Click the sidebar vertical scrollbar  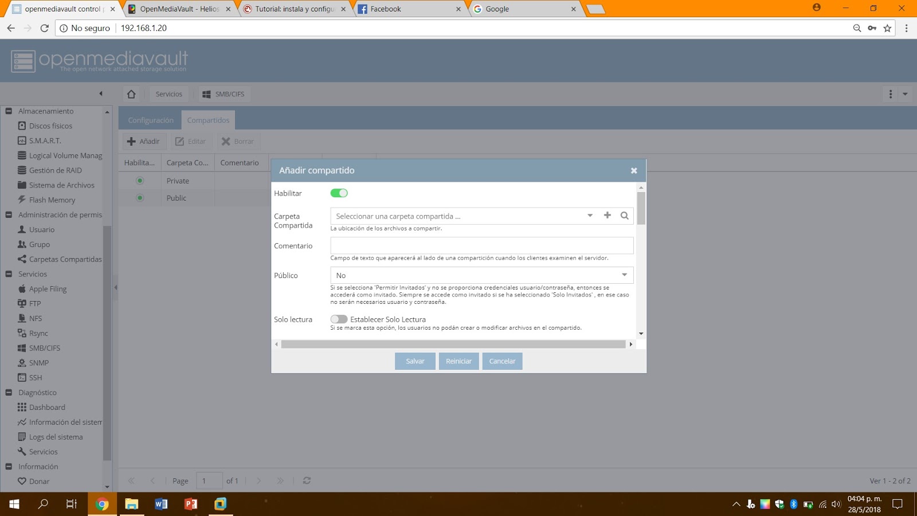107,343
